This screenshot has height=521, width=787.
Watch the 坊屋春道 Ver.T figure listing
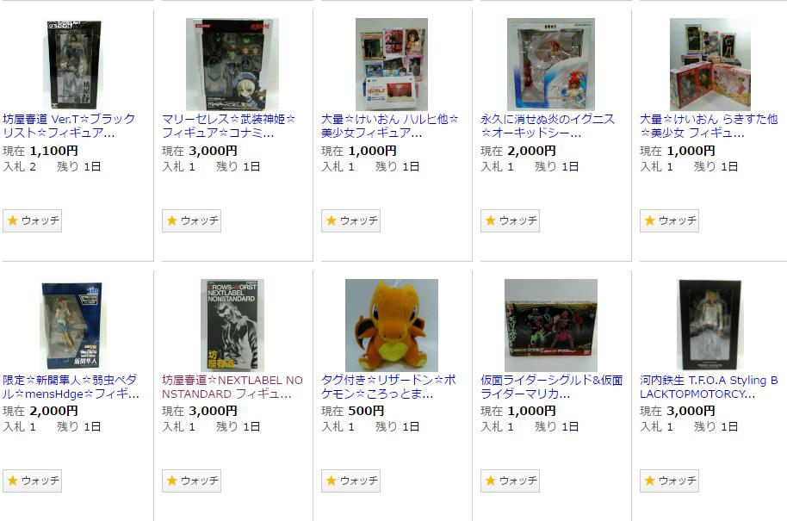(32, 220)
